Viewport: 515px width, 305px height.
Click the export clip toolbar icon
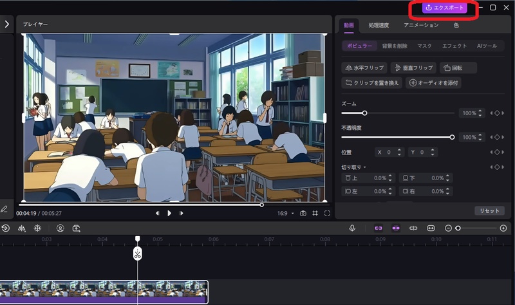click(76, 228)
